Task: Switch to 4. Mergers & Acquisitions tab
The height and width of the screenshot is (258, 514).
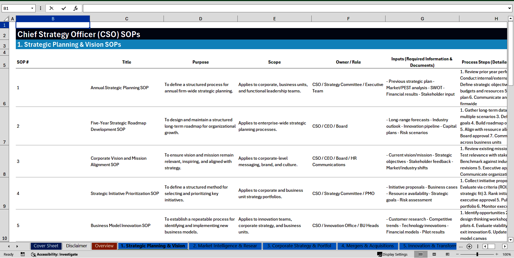Action: click(x=368, y=246)
